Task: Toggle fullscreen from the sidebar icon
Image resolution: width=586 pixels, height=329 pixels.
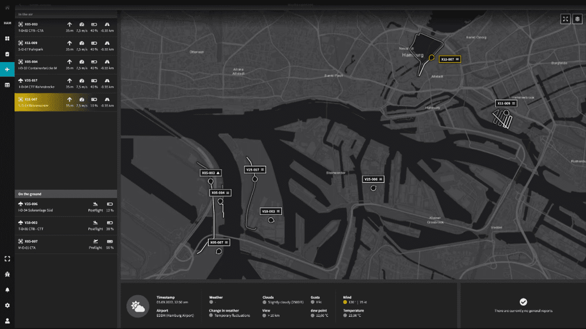Action: 7,259
